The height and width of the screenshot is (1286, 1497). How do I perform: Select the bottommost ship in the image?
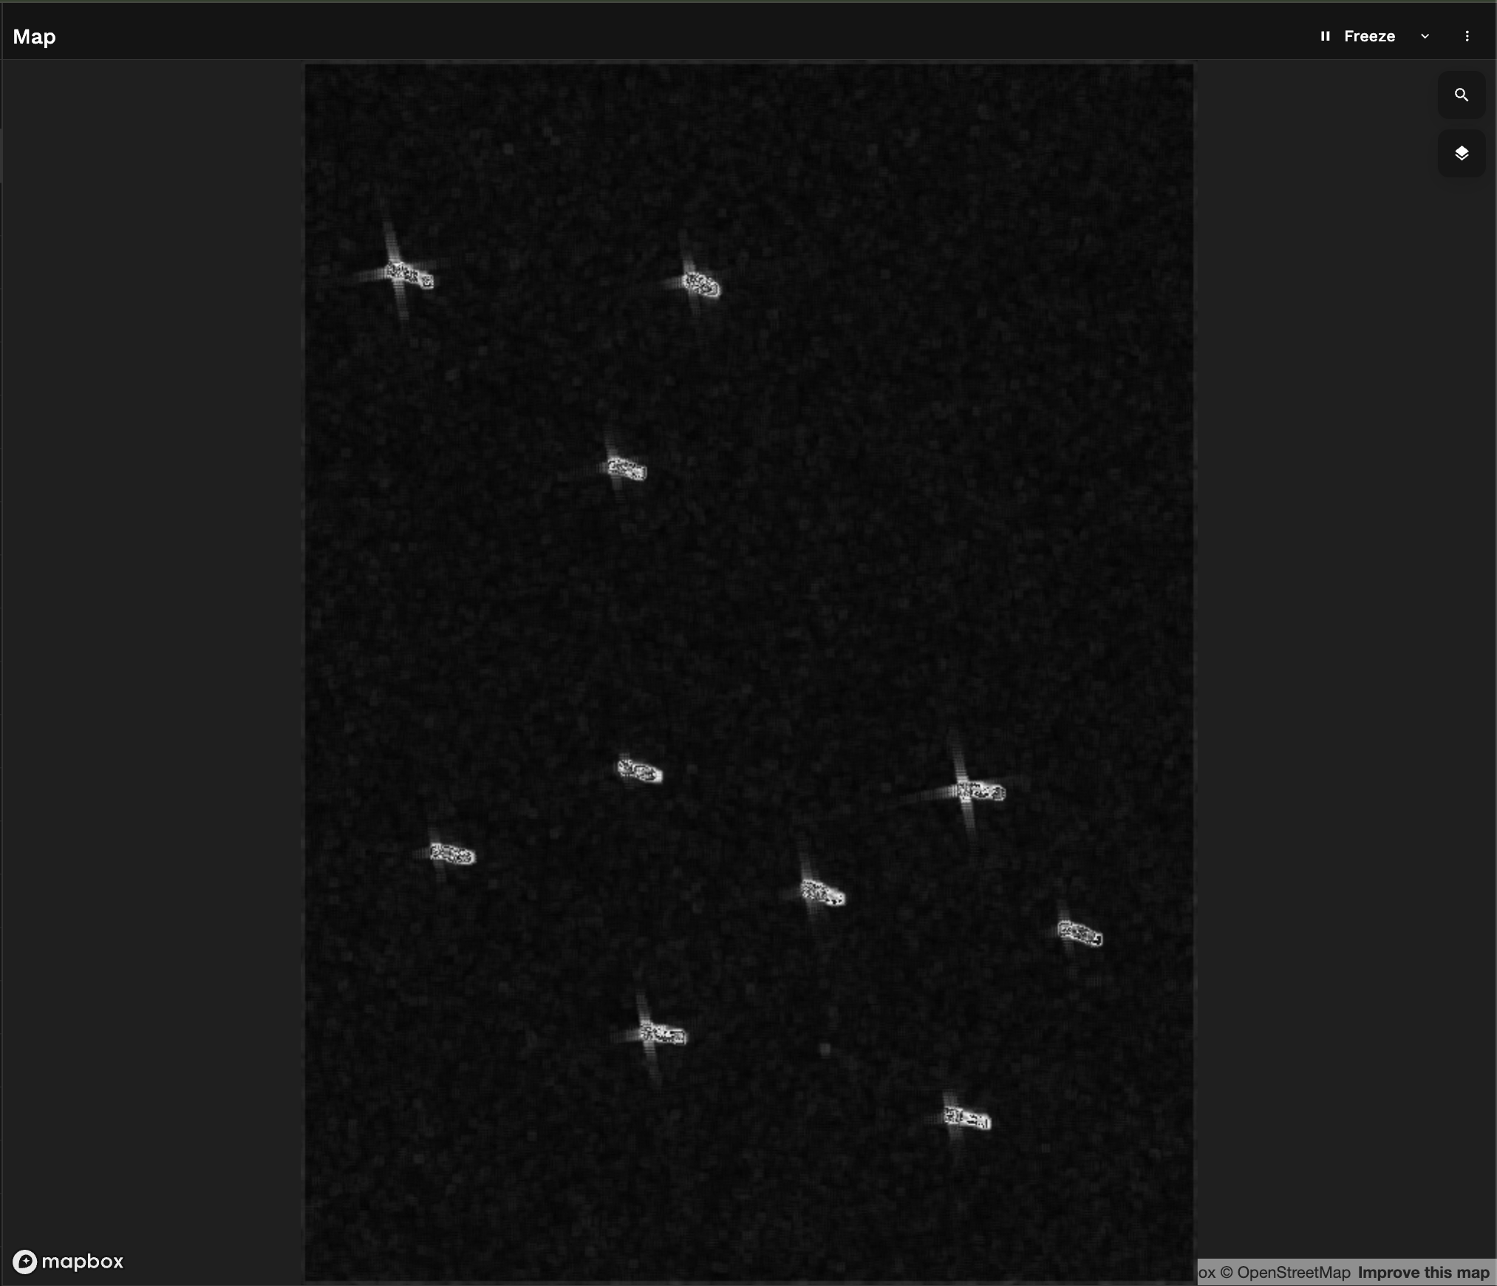click(x=967, y=1117)
